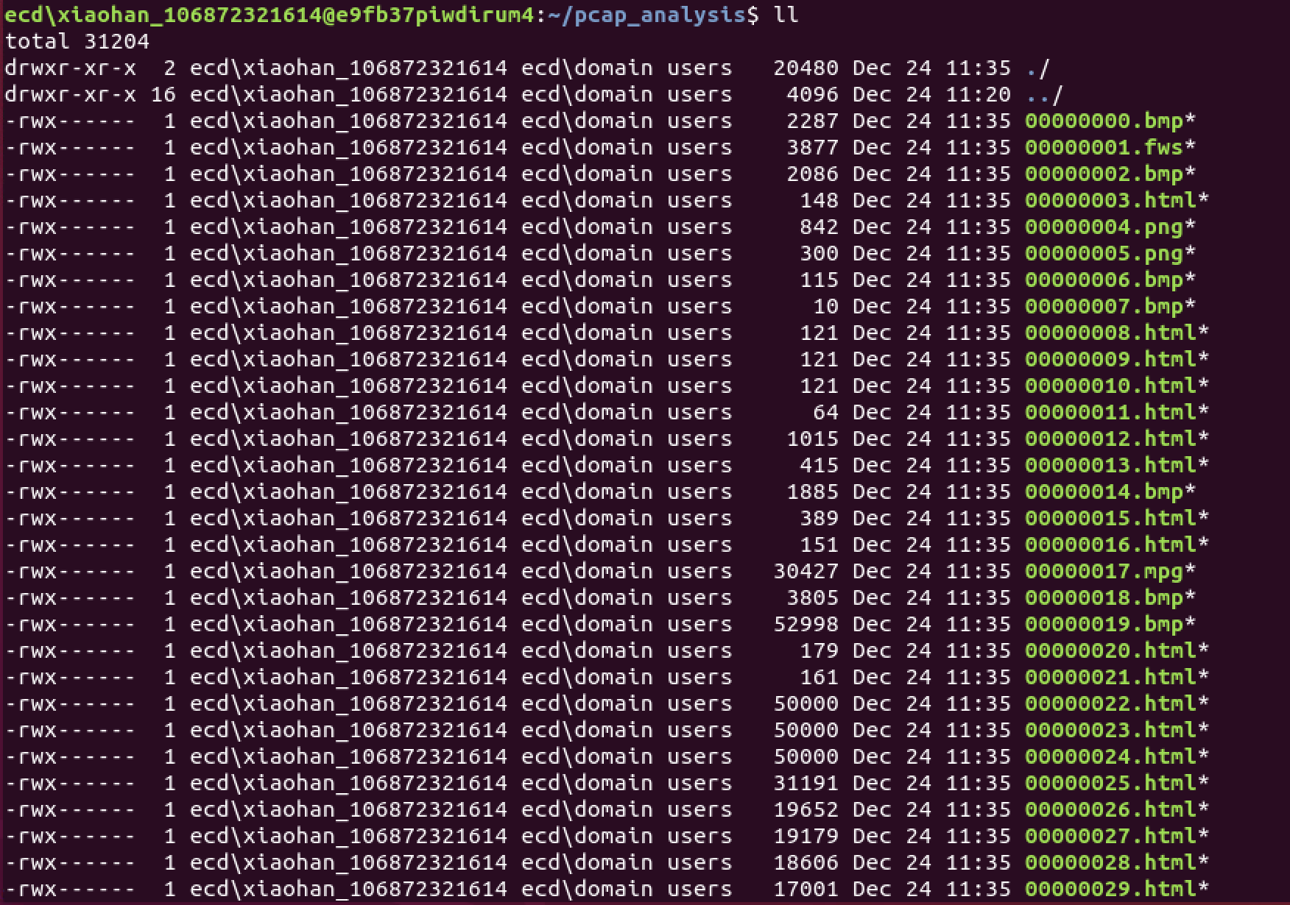The image size is (1290, 905).
Task: Click size value 19652
Action: [x=806, y=809]
